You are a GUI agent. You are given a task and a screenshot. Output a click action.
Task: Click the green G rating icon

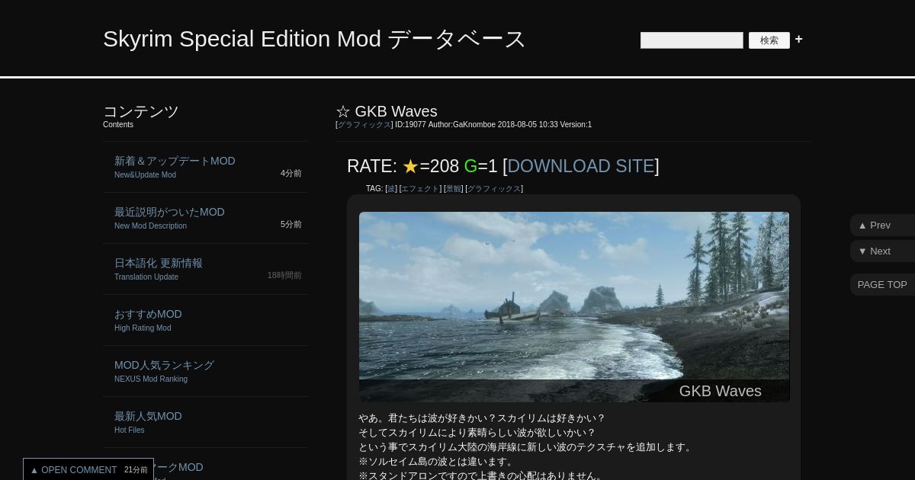(x=470, y=166)
